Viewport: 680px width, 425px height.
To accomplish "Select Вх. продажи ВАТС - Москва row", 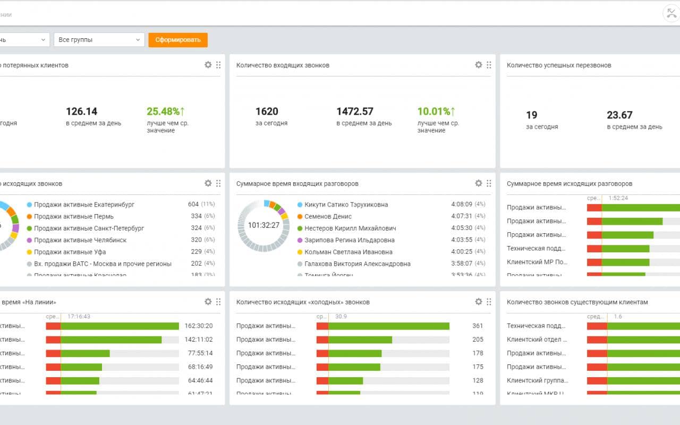I will point(121,263).
